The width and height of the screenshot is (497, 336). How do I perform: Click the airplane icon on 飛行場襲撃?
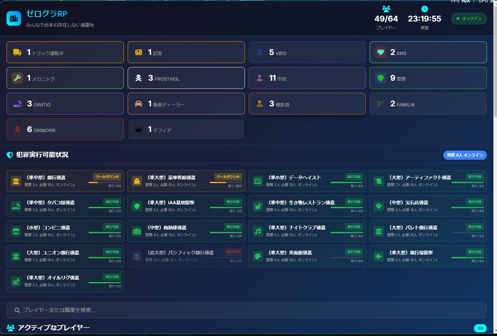[x=379, y=256]
